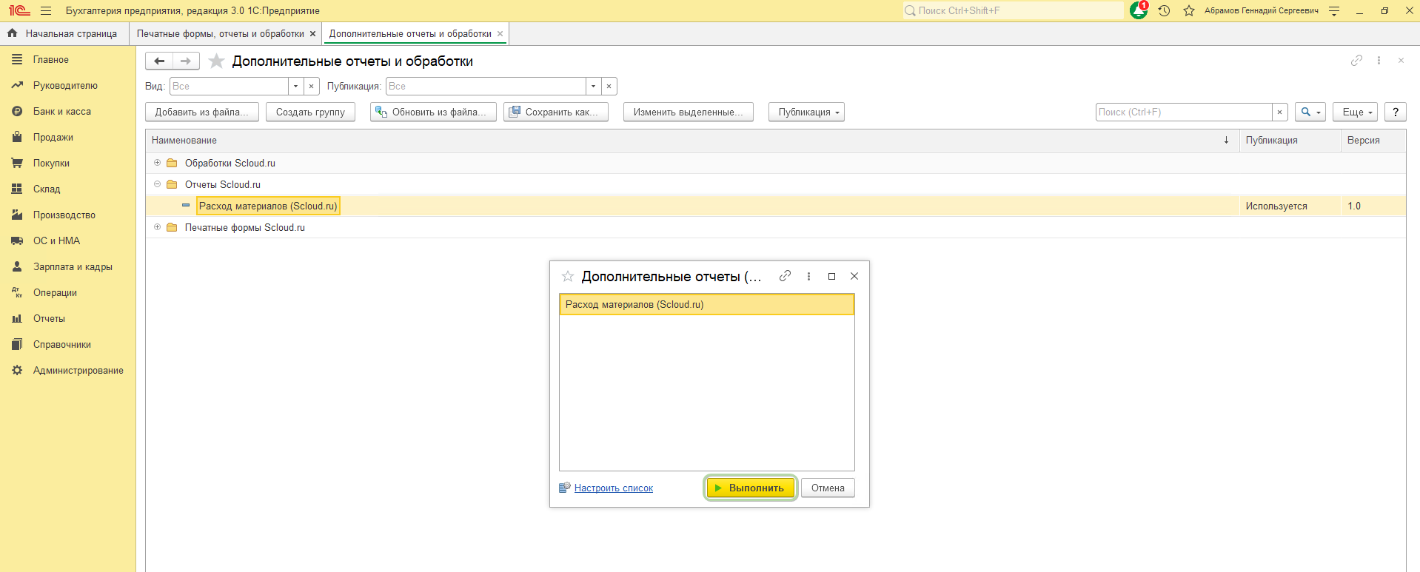Open the history clock icon

(1164, 11)
